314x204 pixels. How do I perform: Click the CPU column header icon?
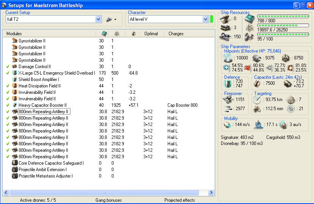(x=104, y=34)
